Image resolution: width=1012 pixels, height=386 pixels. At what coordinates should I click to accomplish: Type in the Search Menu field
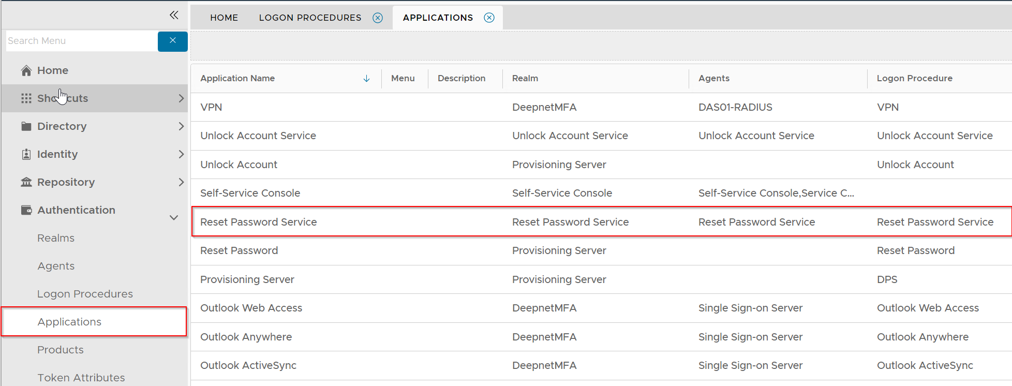coord(81,41)
